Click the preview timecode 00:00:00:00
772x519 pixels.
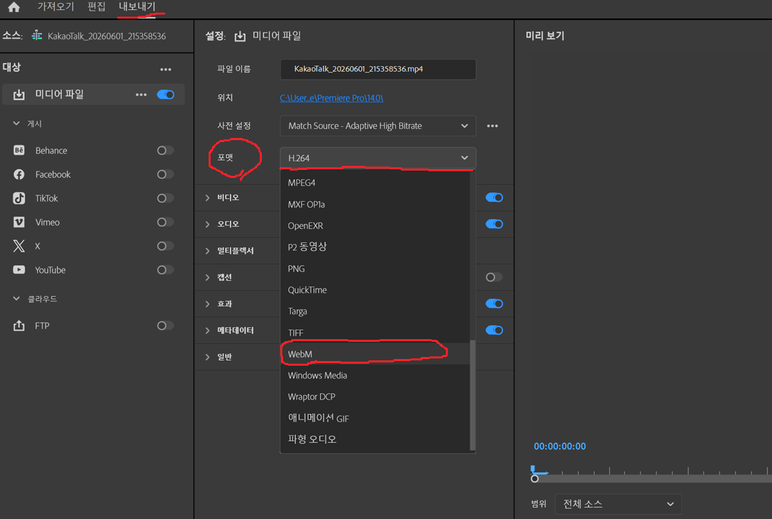(560, 446)
